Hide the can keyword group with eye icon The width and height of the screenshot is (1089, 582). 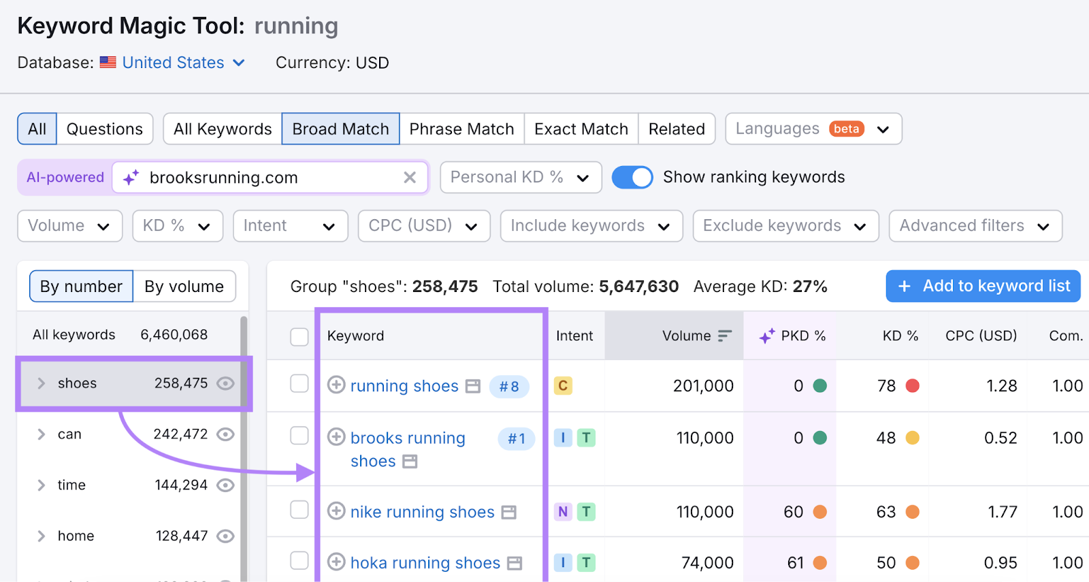[225, 434]
